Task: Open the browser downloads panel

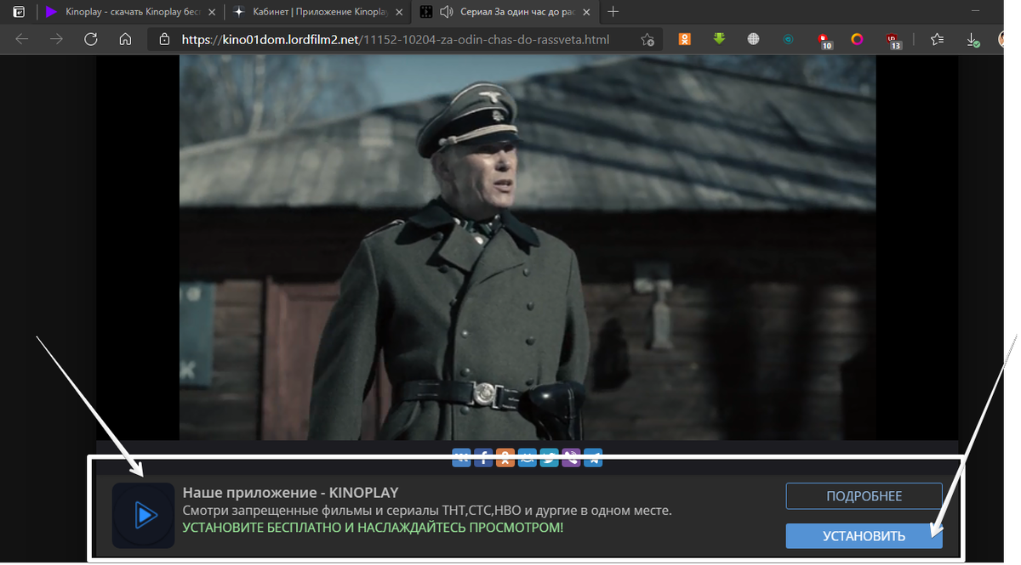Action: tap(973, 40)
